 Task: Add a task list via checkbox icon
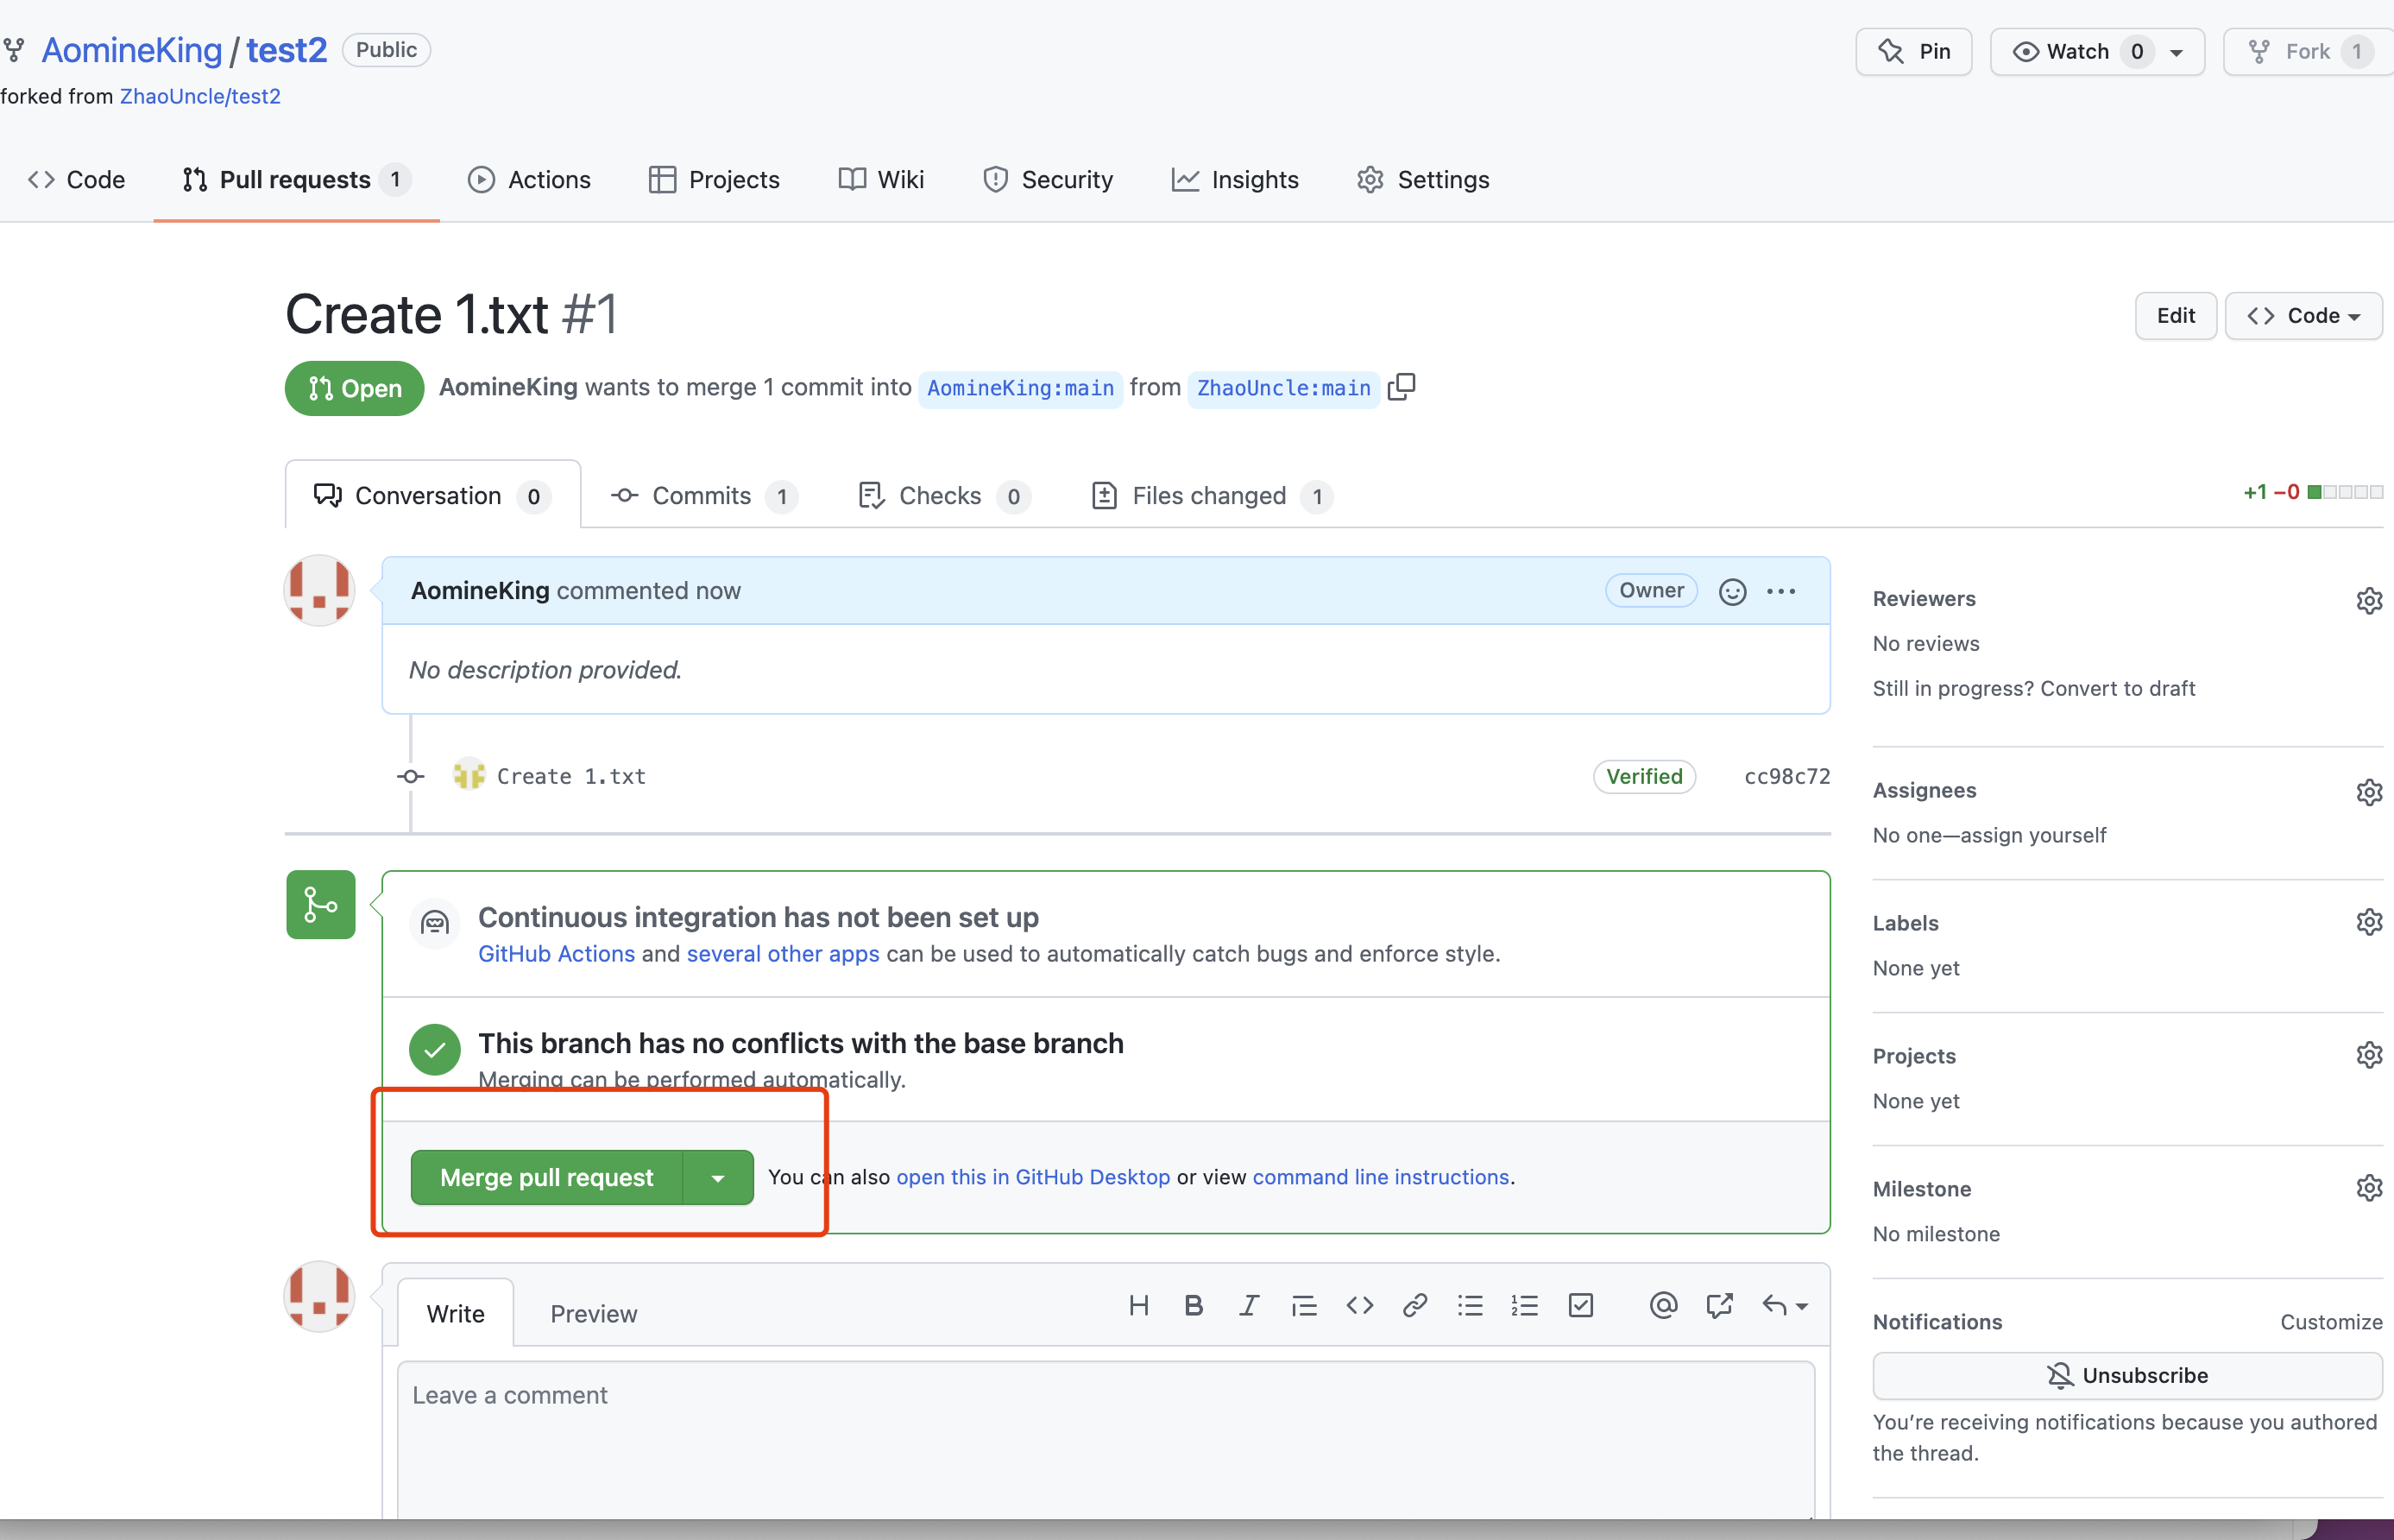point(1580,1305)
